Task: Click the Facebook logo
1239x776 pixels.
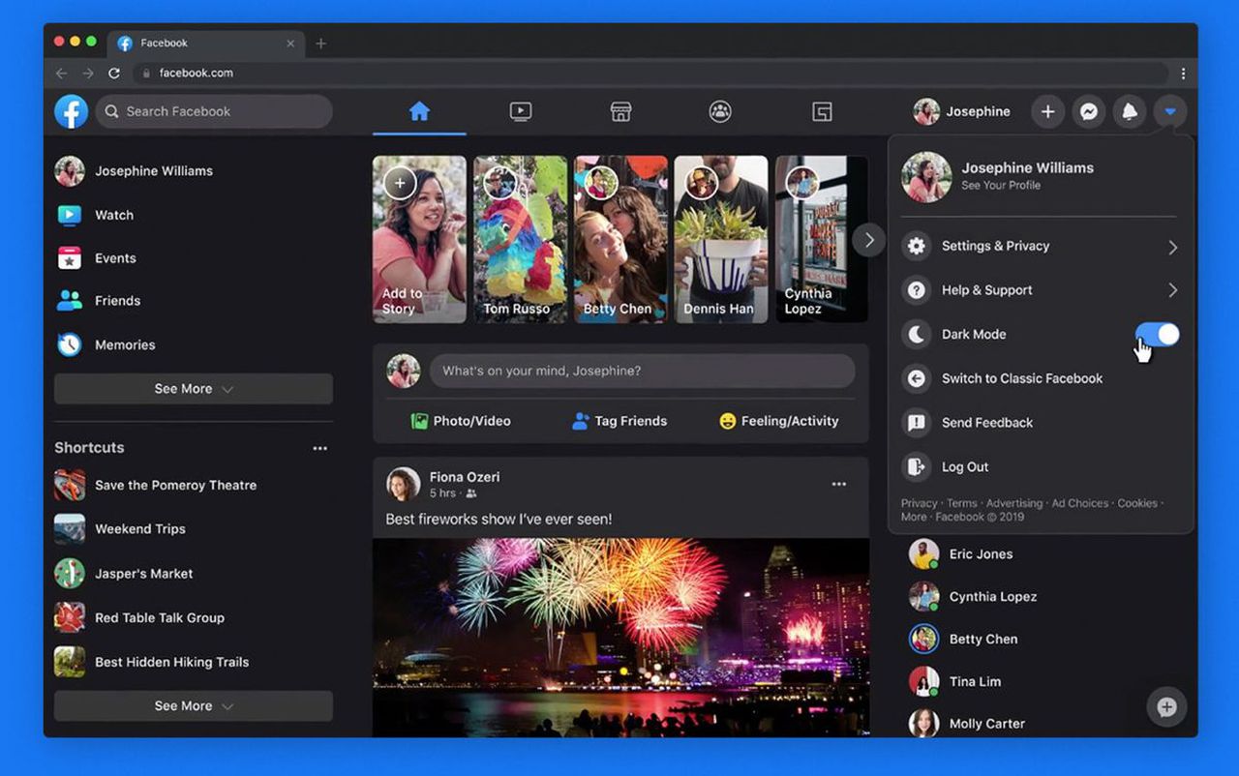Action: tap(72, 112)
